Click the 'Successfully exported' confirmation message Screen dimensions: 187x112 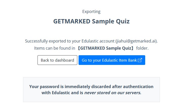click(91, 41)
